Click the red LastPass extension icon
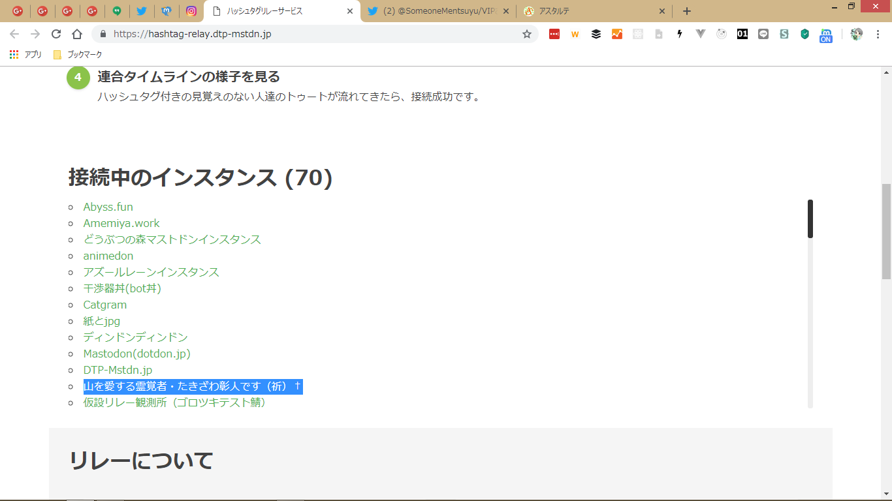 (554, 34)
